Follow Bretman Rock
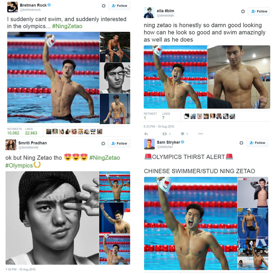 [119, 6]
